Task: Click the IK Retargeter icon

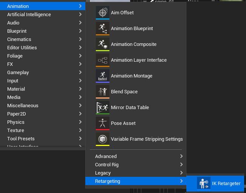Action: (204, 183)
